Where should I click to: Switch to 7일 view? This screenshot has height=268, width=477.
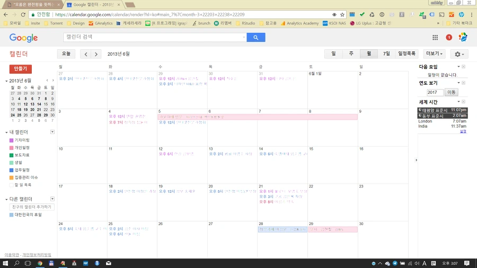386,54
